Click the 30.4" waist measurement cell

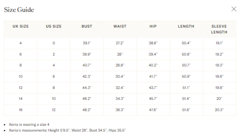pos(120,76)
